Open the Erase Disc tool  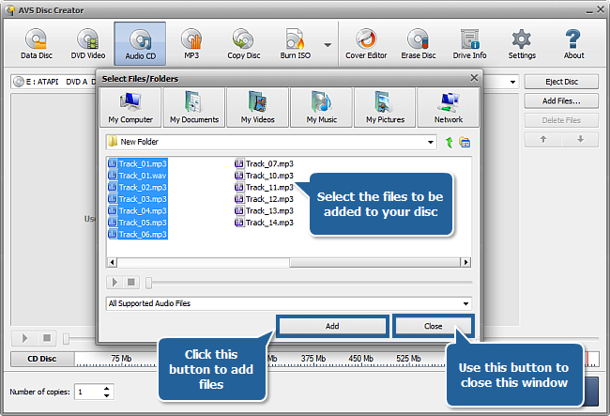419,43
